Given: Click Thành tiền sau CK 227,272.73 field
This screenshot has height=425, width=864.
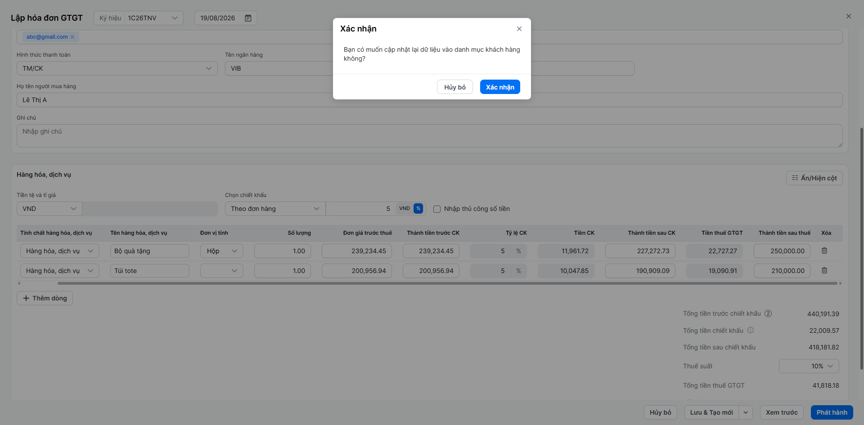Looking at the screenshot, I should (640, 251).
